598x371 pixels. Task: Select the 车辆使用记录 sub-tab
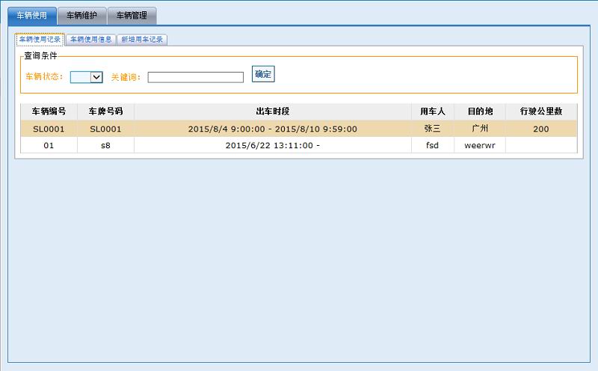pyautogui.click(x=40, y=40)
